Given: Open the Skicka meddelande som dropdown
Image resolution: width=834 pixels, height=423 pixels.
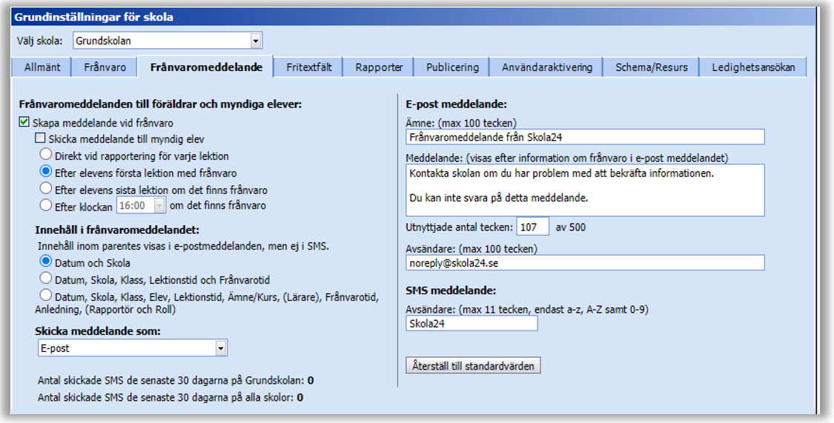Looking at the screenshot, I should [x=220, y=348].
